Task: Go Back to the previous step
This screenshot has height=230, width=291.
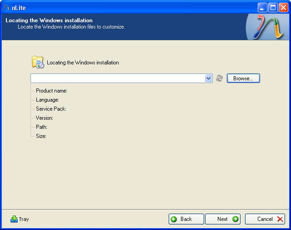Action: click(x=186, y=219)
